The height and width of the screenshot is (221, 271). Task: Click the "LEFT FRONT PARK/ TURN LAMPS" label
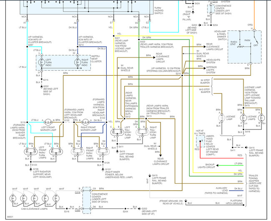coord(43,153)
